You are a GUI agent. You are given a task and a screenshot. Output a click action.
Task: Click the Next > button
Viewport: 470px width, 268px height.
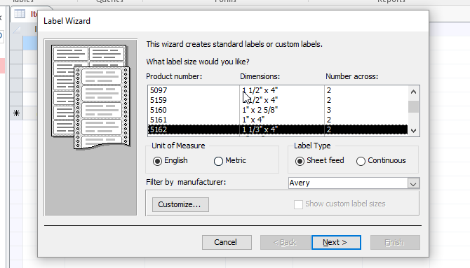336,242
